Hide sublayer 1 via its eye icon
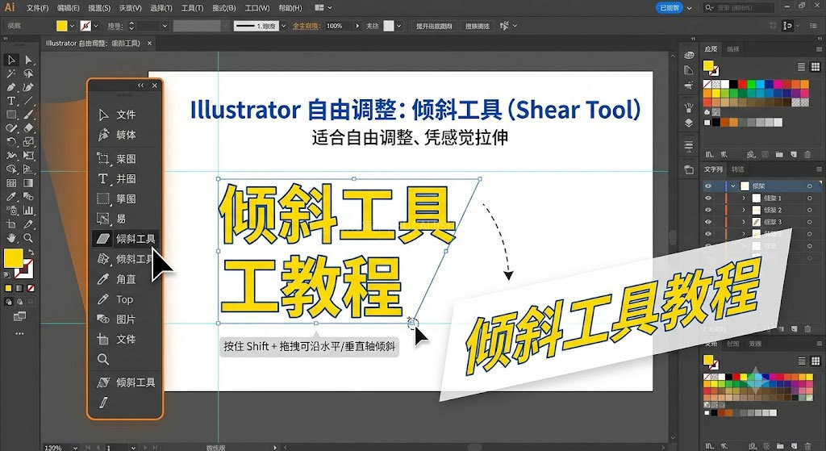Screen dimensions: 826x451 (708, 198)
